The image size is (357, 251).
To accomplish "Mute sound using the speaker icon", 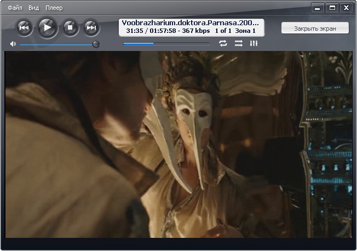I will coord(13,44).
